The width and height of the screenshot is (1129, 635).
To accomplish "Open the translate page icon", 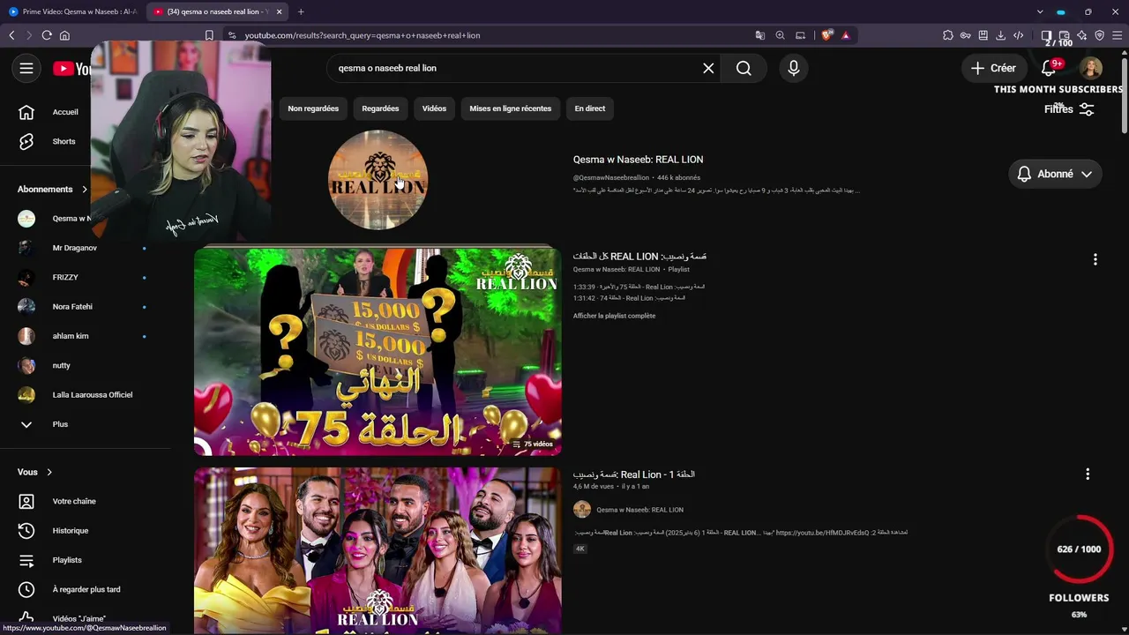I will (760, 35).
